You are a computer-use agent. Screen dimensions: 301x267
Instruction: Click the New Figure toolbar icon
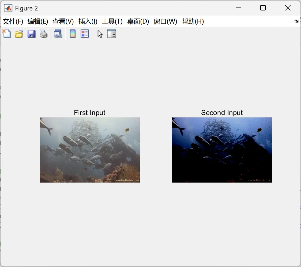point(7,34)
